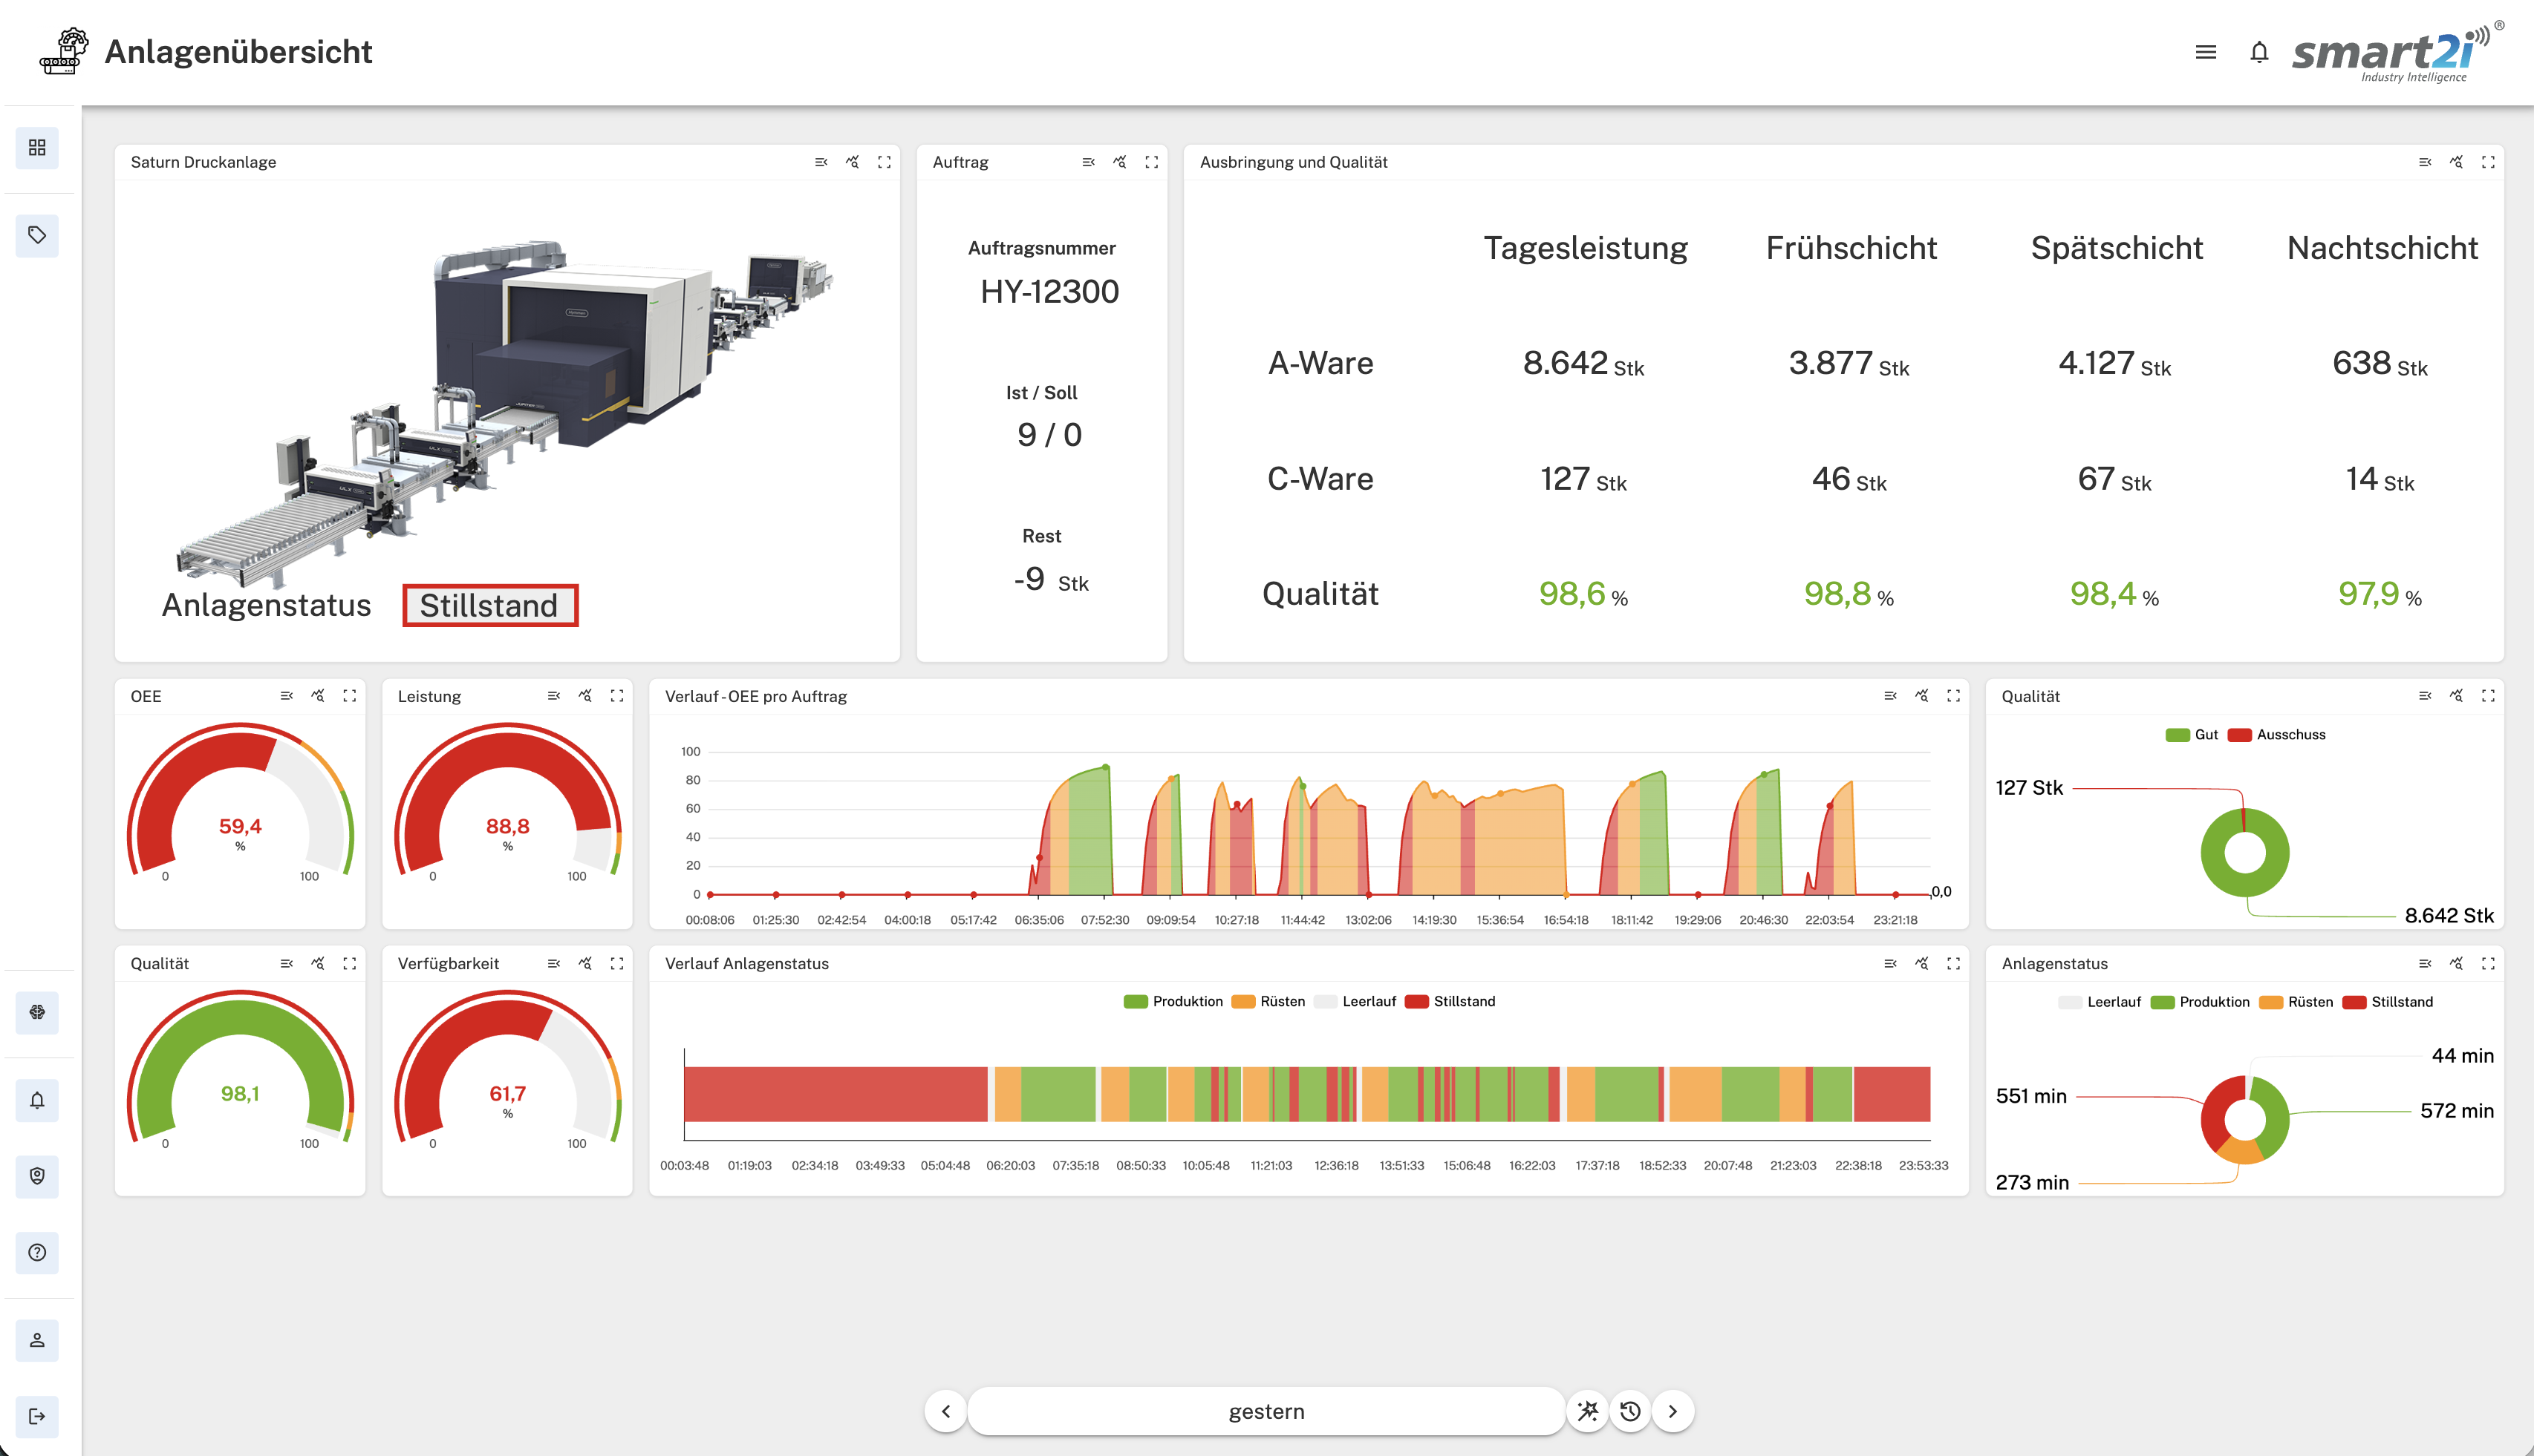Toggle Leerlauf in Anlagenstatus donut legend
2534x1456 pixels.
(2100, 1002)
